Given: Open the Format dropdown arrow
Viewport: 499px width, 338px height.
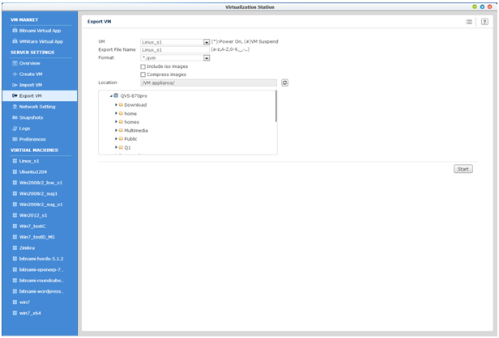Looking at the screenshot, I should 207,58.
